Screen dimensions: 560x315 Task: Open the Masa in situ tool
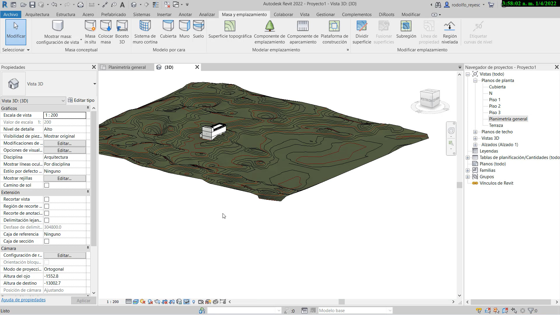[x=90, y=32]
